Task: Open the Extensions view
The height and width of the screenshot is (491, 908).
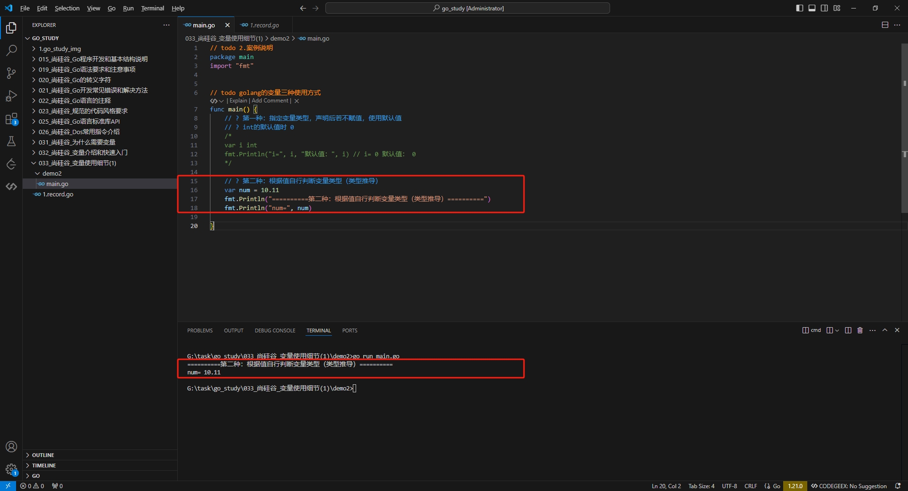Action: pos(11,119)
